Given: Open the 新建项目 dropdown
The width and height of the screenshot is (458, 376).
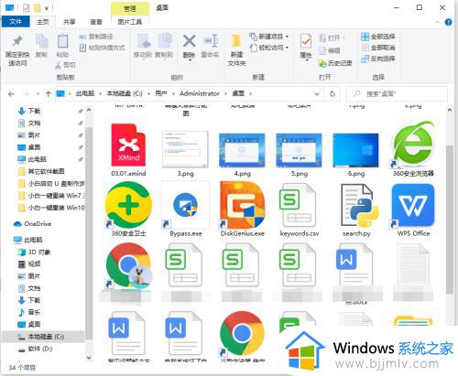Looking at the screenshot, I should pyautogui.click(x=268, y=37).
